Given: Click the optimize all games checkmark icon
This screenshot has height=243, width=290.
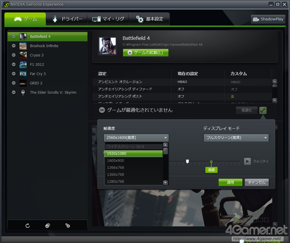Looking at the screenshot, I should point(48,226).
